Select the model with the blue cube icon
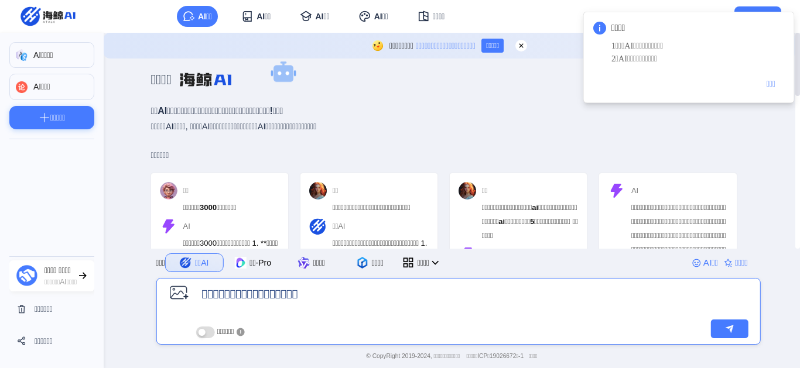Screen dimensions: 800x368 point(370,263)
